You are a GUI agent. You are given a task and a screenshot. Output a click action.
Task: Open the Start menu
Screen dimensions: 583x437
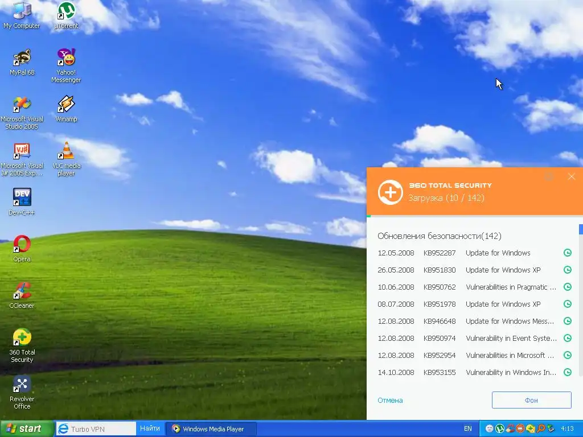26,429
